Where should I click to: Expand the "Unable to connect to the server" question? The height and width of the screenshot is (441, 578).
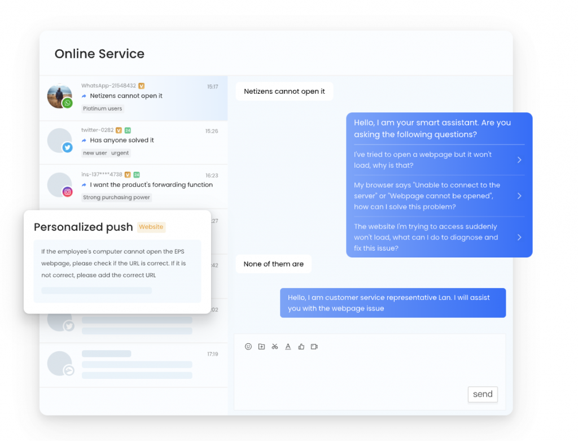click(439, 196)
